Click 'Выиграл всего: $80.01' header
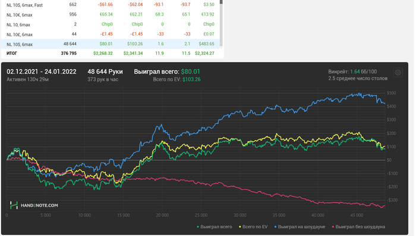416x236 pixels. [167, 72]
